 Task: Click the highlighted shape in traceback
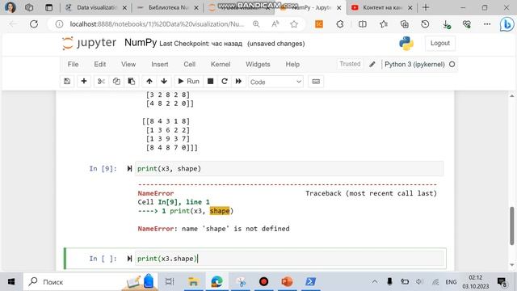click(220, 211)
